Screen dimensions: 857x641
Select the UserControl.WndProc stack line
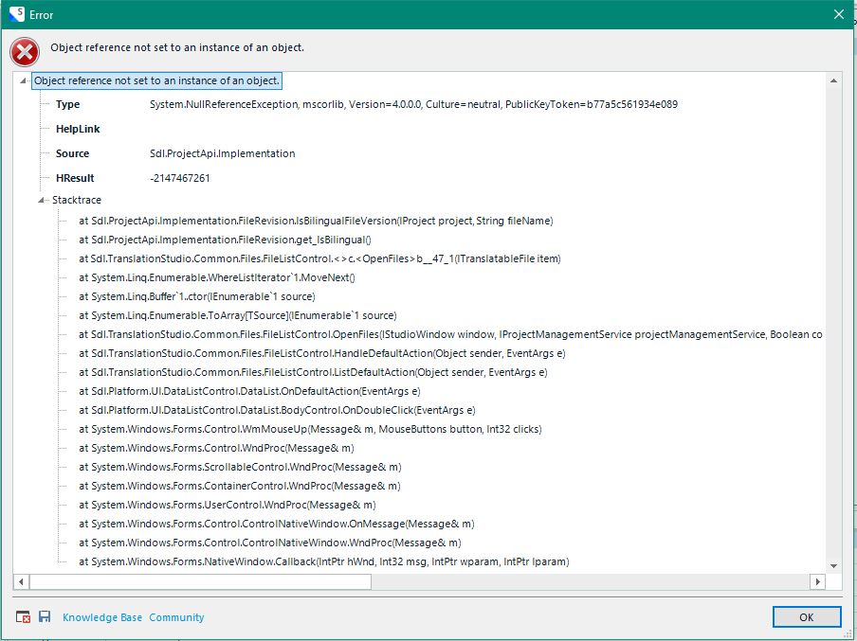coord(228,505)
